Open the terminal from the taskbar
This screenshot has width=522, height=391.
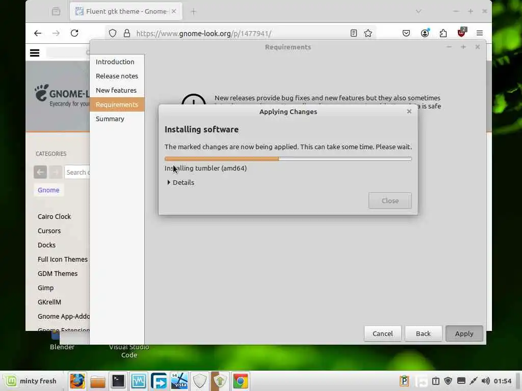coord(118,381)
